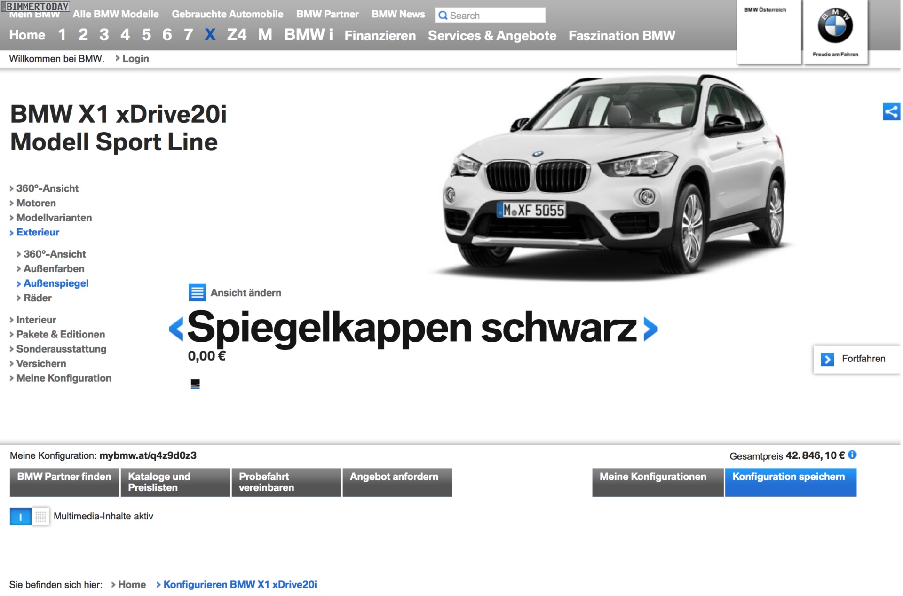Open the M models navigation item

pyautogui.click(x=265, y=35)
